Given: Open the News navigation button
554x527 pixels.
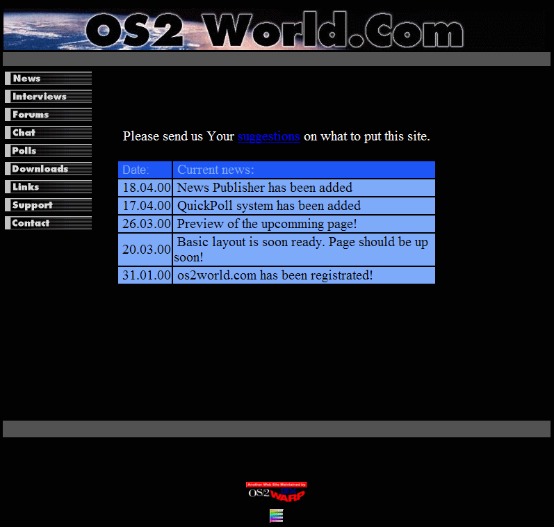Looking at the screenshot, I should (x=48, y=79).
